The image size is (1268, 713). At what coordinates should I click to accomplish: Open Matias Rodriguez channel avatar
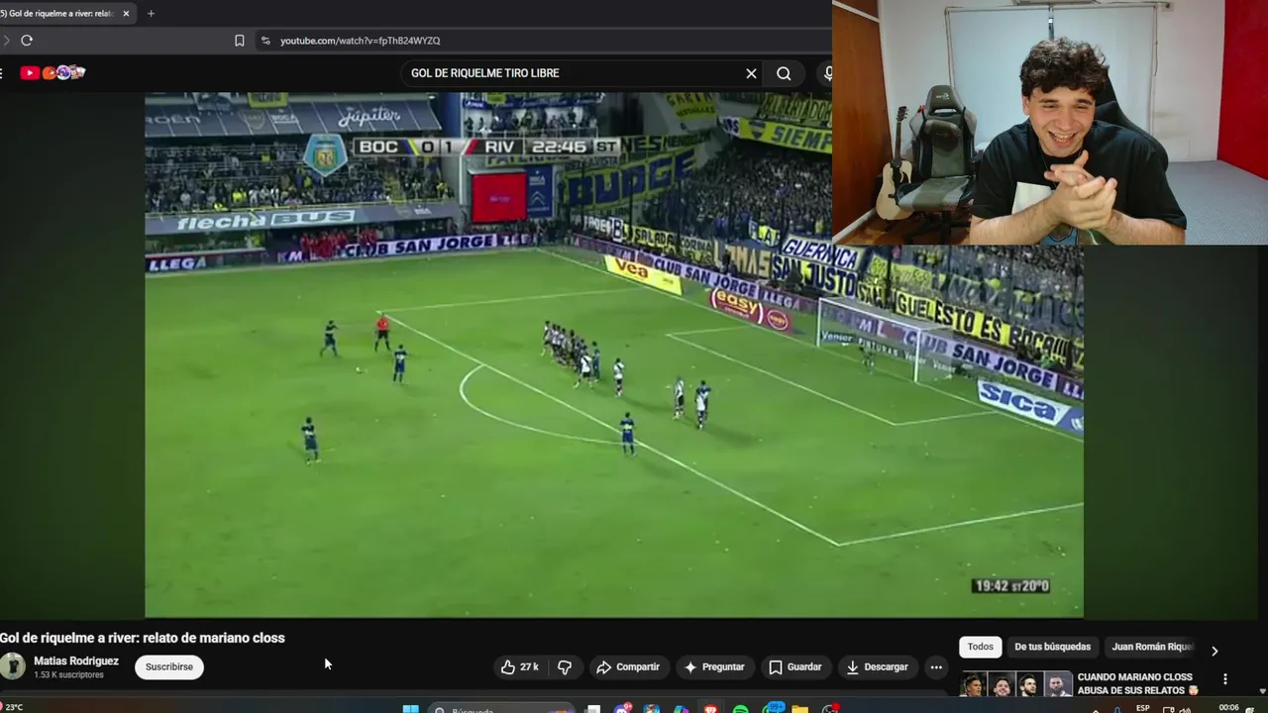click(13, 666)
